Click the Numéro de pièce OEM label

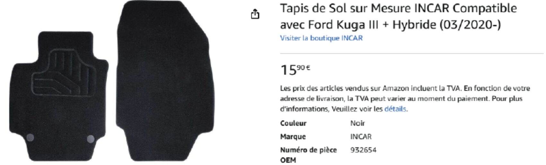(x=308, y=155)
